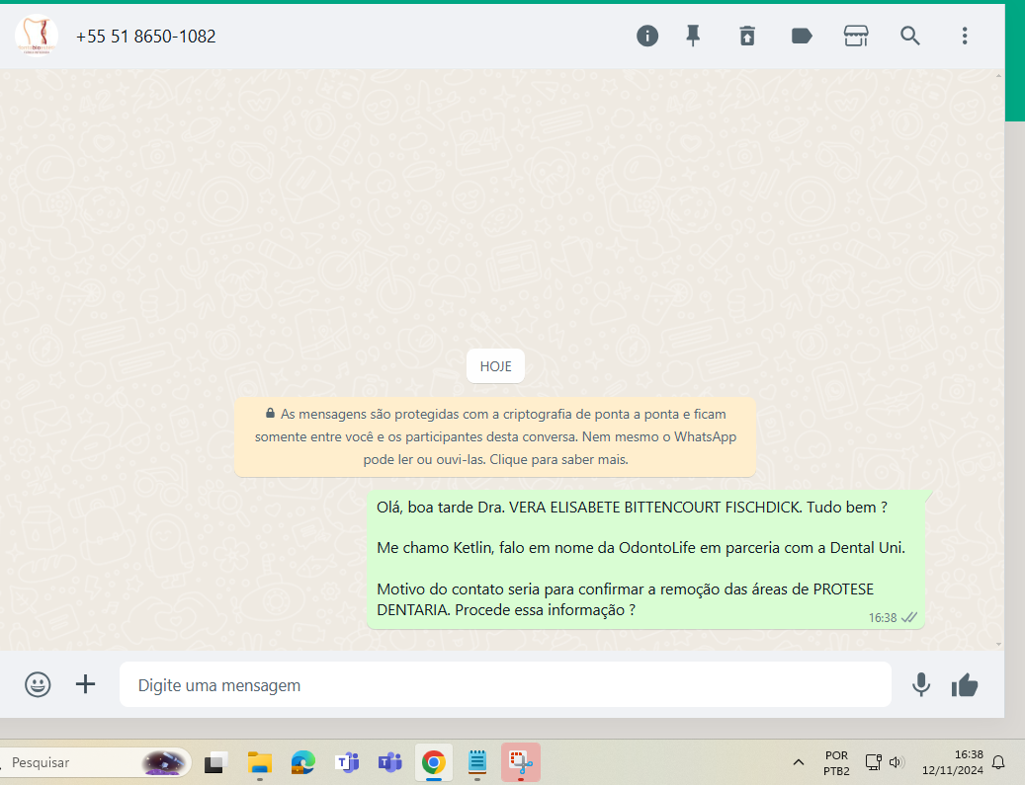Launch Microsoft Edge from taskbar
This screenshot has width=1025, height=785.
(302, 762)
